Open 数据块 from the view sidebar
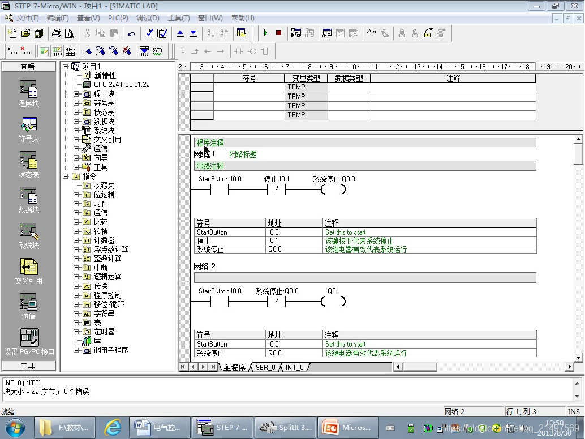Image resolution: width=585 pixels, height=439 pixels. [28, 201]
